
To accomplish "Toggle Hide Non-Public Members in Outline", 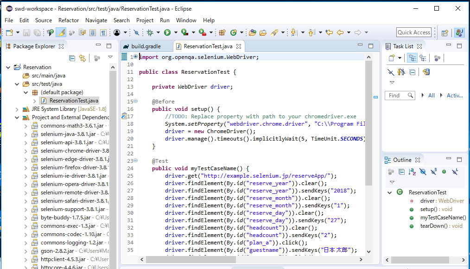I will [444, 172].
